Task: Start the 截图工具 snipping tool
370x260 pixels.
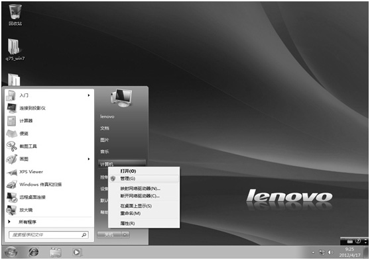Action: [x=48, y=146]
